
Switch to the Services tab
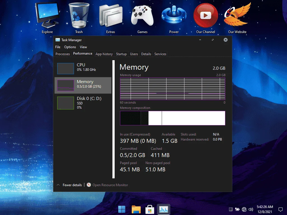(160, 54)
